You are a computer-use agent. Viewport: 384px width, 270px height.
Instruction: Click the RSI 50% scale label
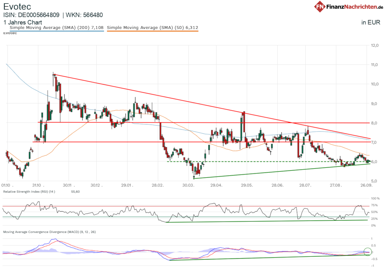coord(374,212)
